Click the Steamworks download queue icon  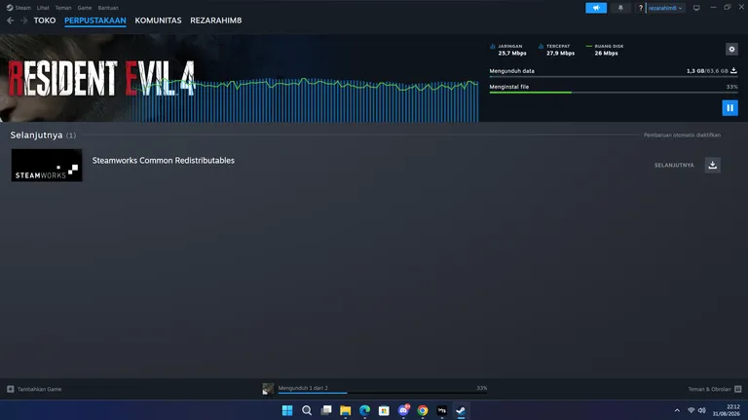coord(712,165)
